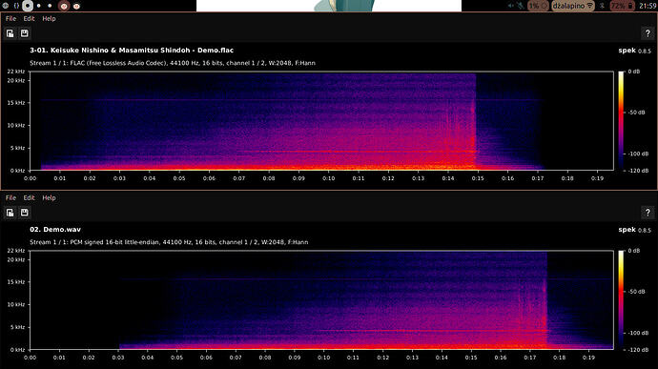The image size is (658, 369).
Task: Click the dB color scale bar in Demo.wav window
Action: [621, 300]
